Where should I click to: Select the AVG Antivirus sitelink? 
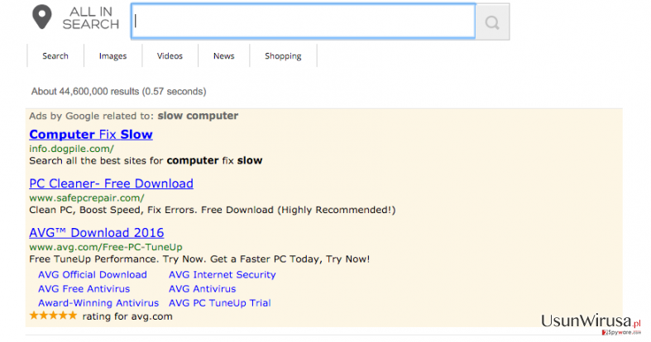[202, 288]
